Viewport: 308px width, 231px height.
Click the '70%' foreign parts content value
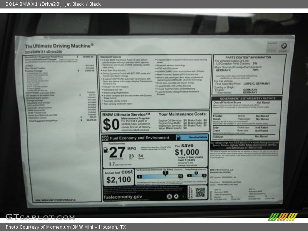click(255, 70)
